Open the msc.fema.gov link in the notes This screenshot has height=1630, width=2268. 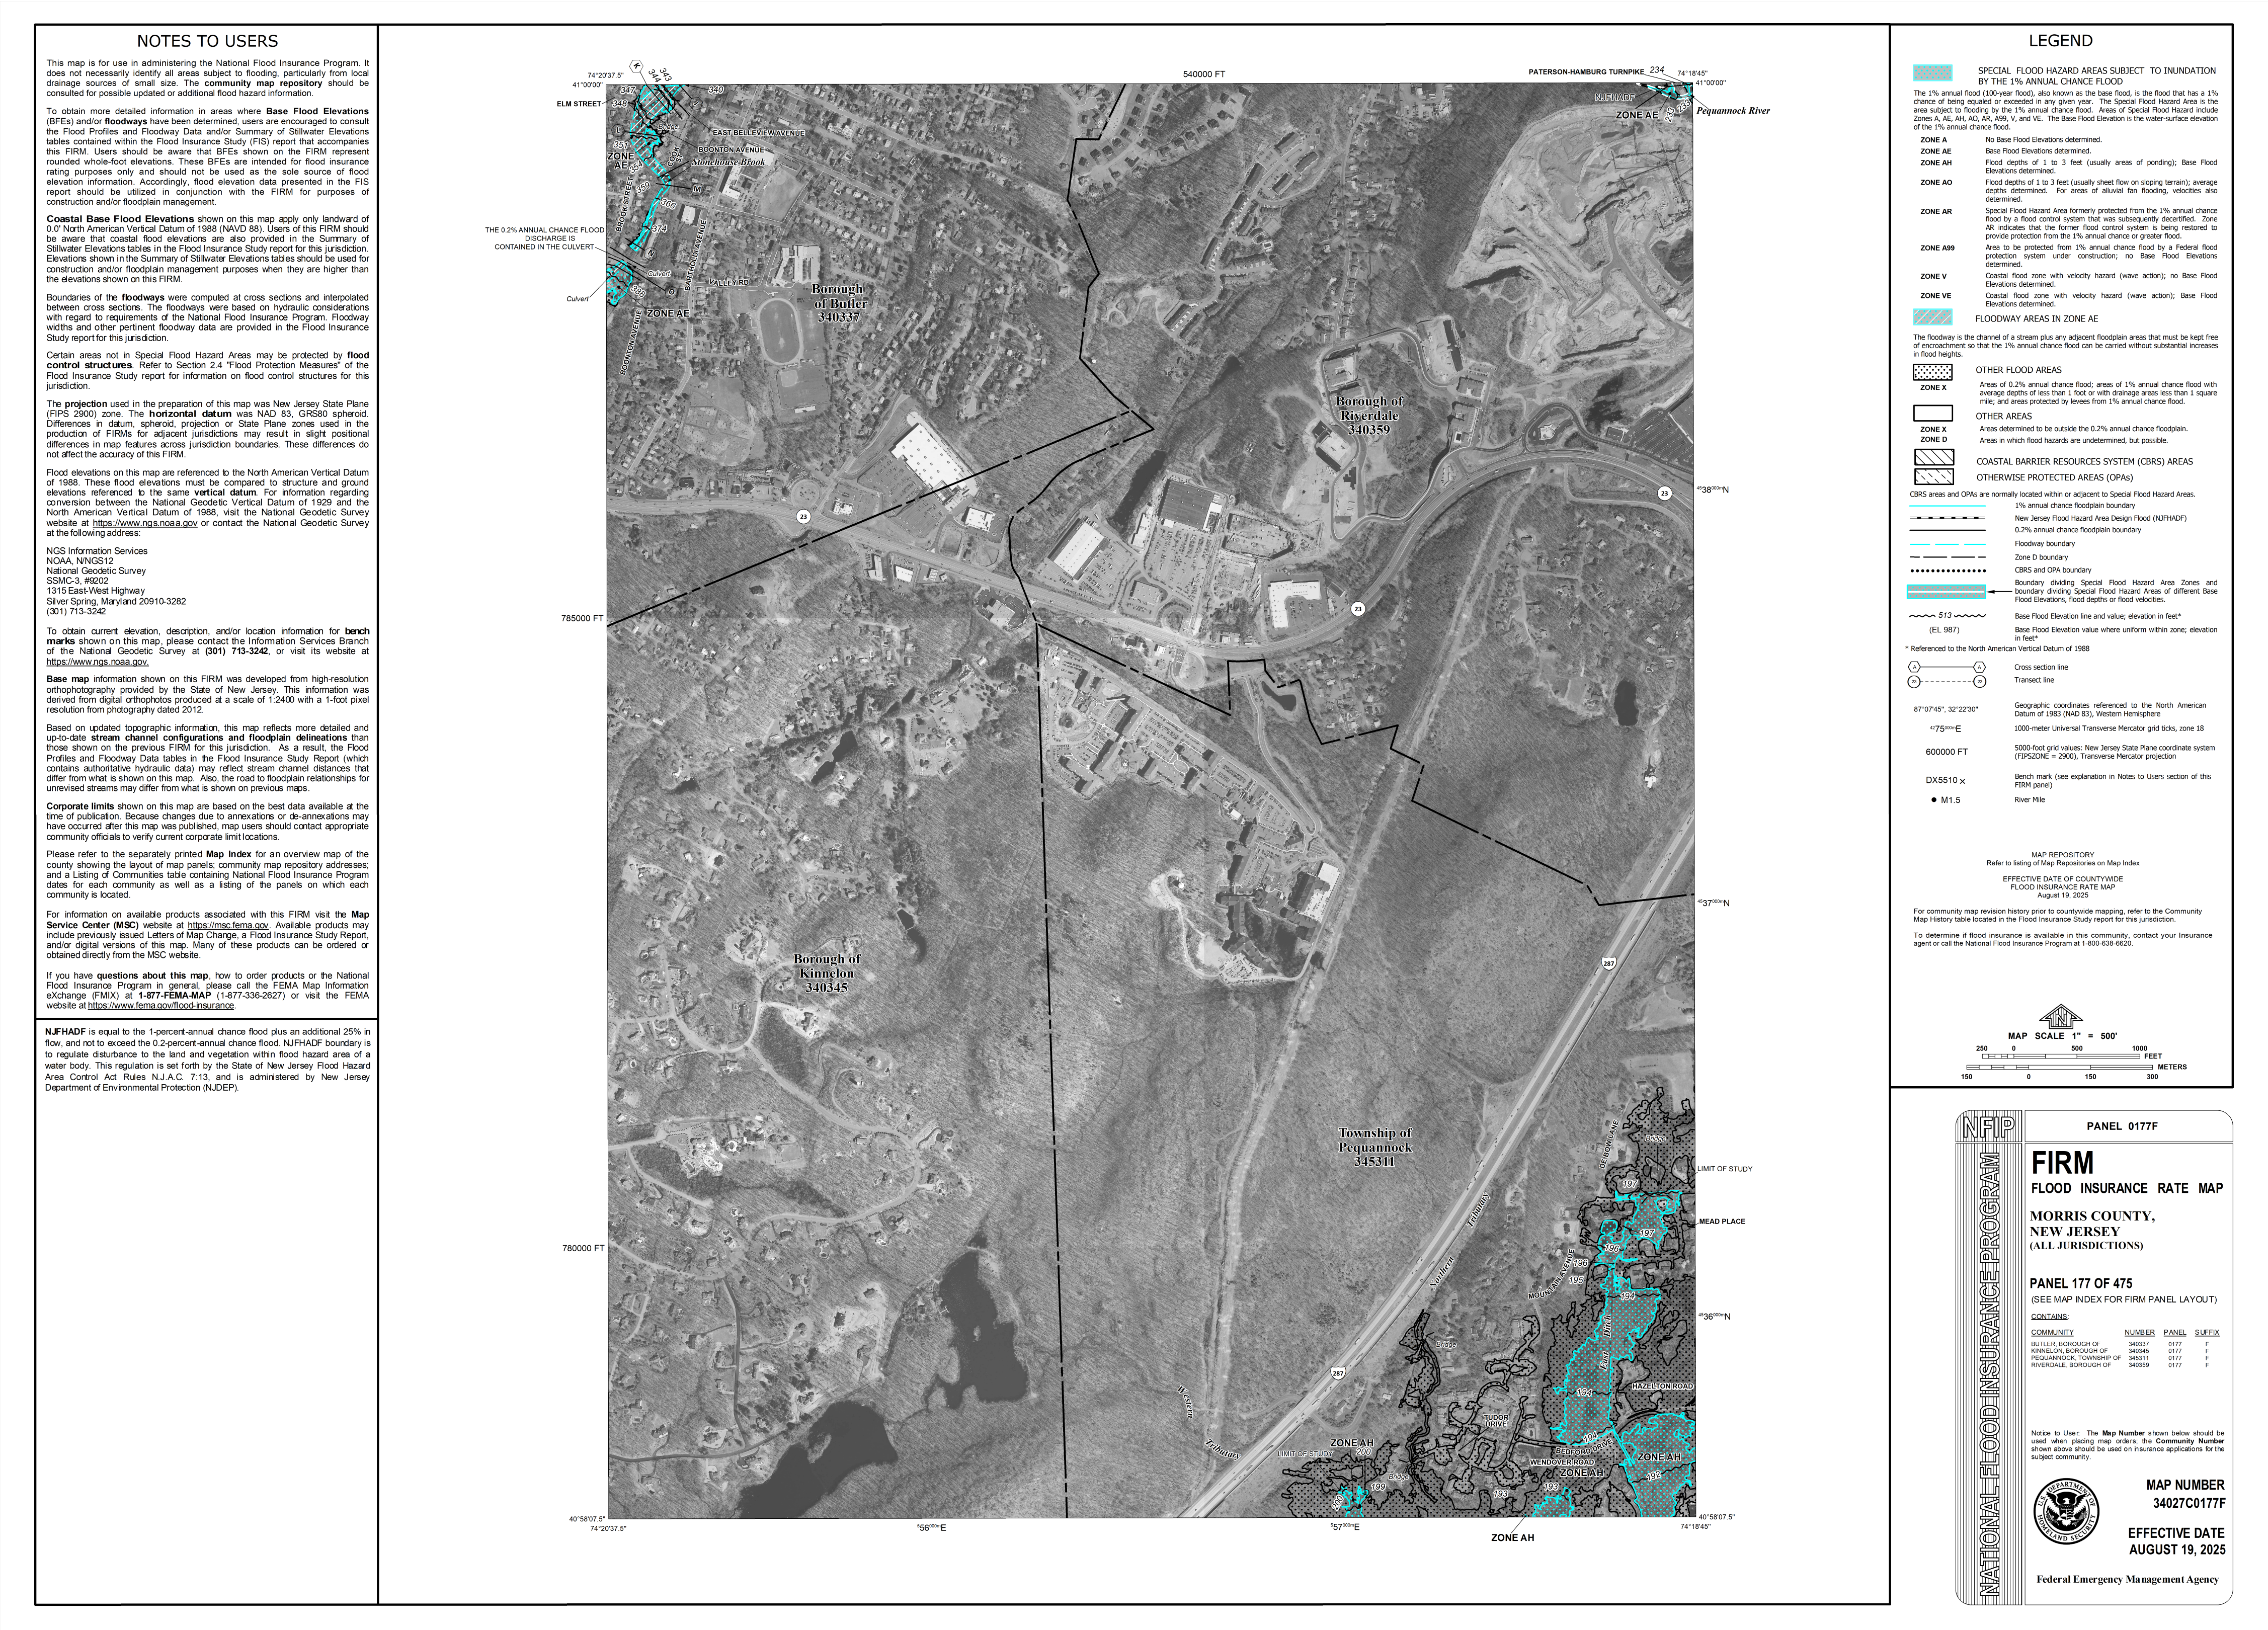228,925
